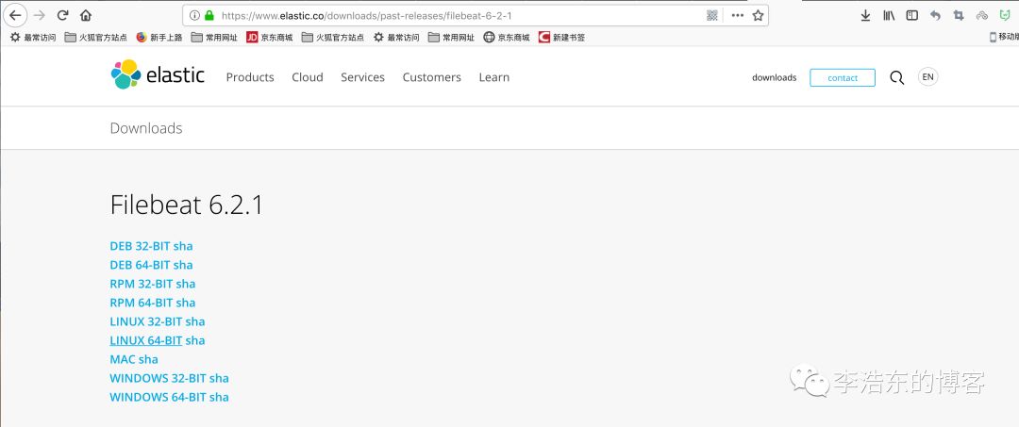Show site information via the circled i icon
Image resolution: width=1019 pixels, height=427 pixels.
(194, 16)
